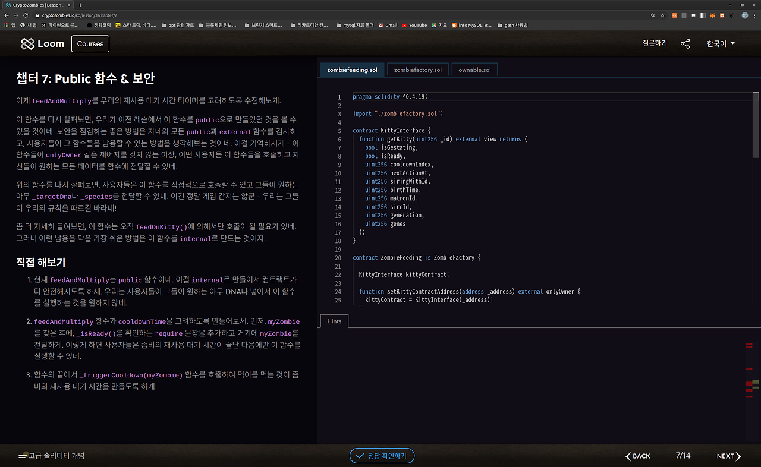
Task: Open the YouTube bookmark
Action: coord(414,26)
